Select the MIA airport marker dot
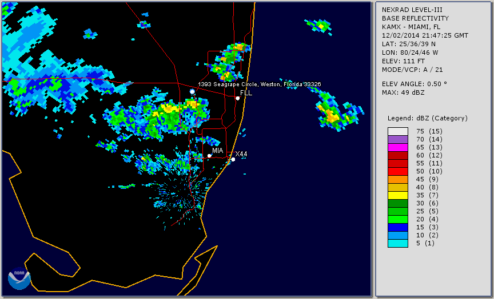This screenshot has height=299, width=494. [x=209, y=156]
